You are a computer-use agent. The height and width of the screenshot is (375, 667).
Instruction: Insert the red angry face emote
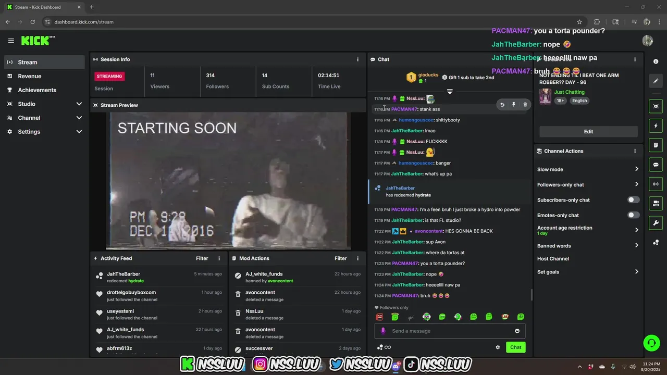[379, 317]
